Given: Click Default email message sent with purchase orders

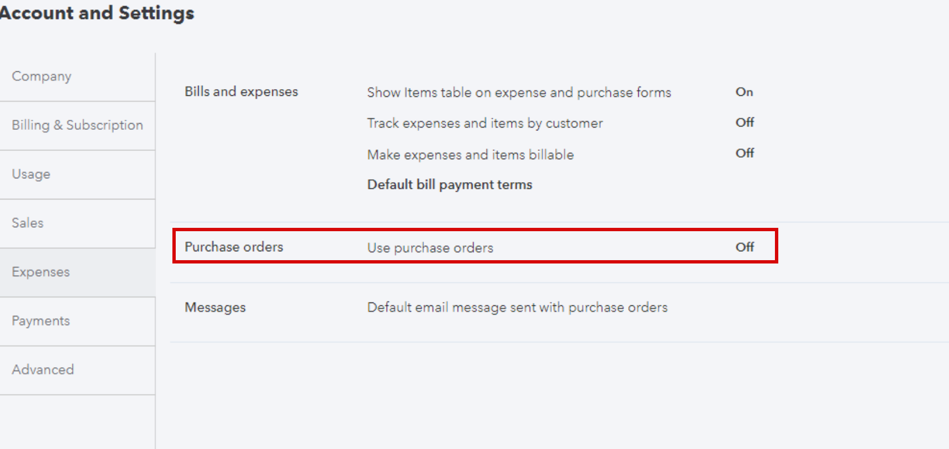Looking at the screenshot, I should [x=517, y=308].
